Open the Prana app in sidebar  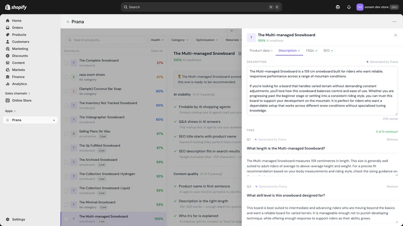[30, 120]
